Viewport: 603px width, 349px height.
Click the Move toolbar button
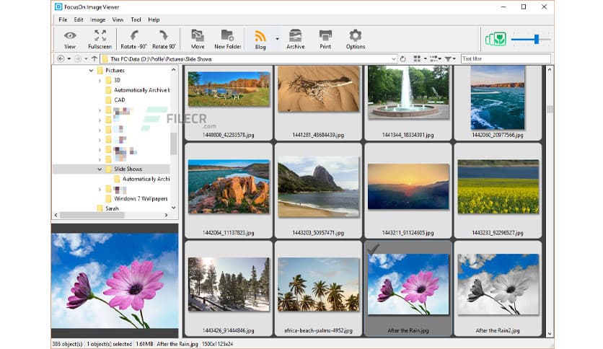coord(198,39)
